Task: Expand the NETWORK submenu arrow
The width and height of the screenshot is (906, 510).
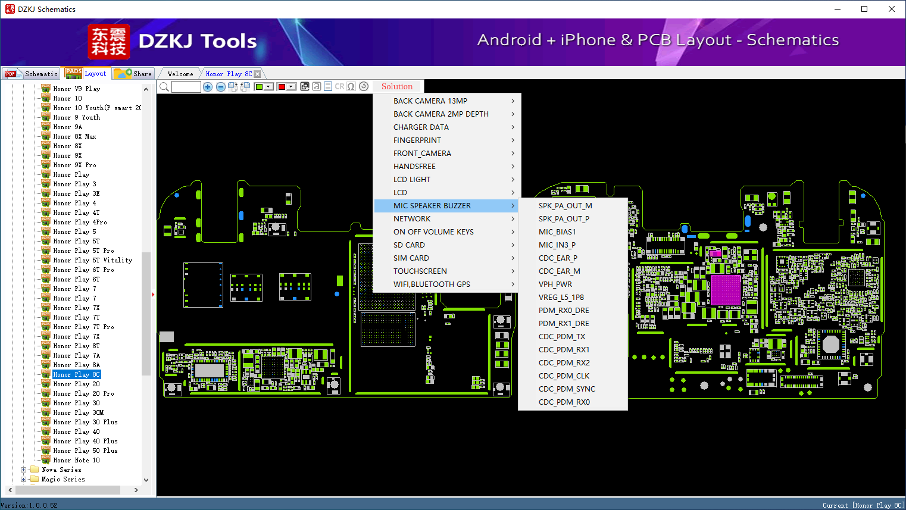Action: [x=513, y=218]
